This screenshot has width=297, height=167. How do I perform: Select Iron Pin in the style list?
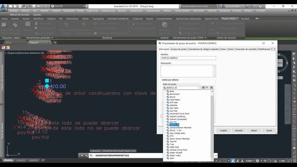coord(173,122)
